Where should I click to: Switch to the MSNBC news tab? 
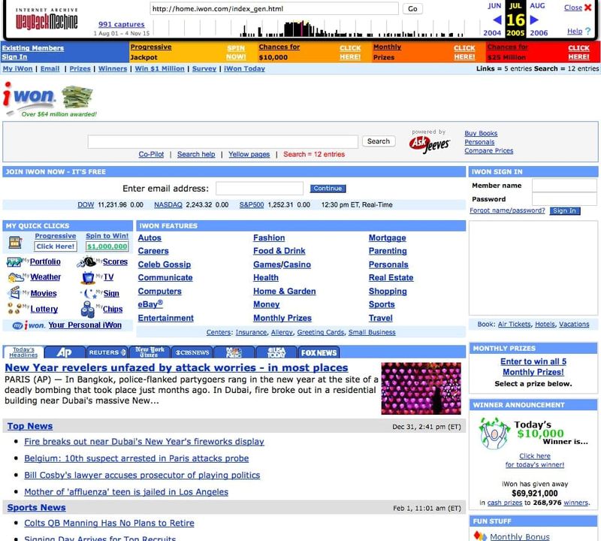point(234,352)
